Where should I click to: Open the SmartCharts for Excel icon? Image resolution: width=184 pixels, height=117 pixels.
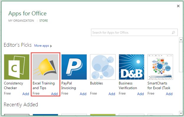tap(160, 67)
